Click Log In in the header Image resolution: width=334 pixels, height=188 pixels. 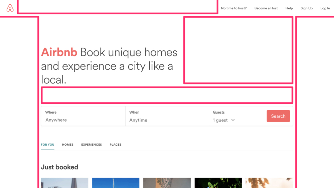pyautogui.click(x=325, y=8)
